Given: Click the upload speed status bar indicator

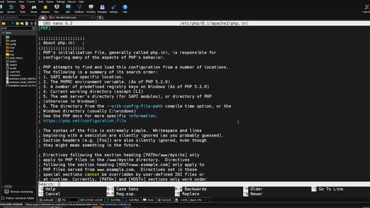Looking at the screenshot, I should click(114, 200).
